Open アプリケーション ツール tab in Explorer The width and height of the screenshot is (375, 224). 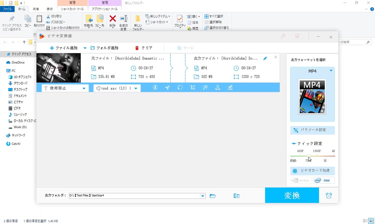(x=105, y=9)
